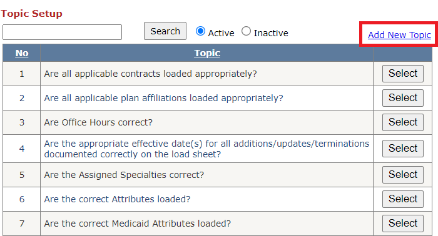Viewport: 438px width, 236px height.
Task: Select the Inactive radio button
Action: 246,31
